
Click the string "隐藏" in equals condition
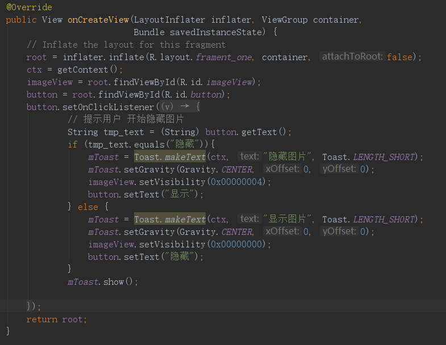tap(185, 144)
